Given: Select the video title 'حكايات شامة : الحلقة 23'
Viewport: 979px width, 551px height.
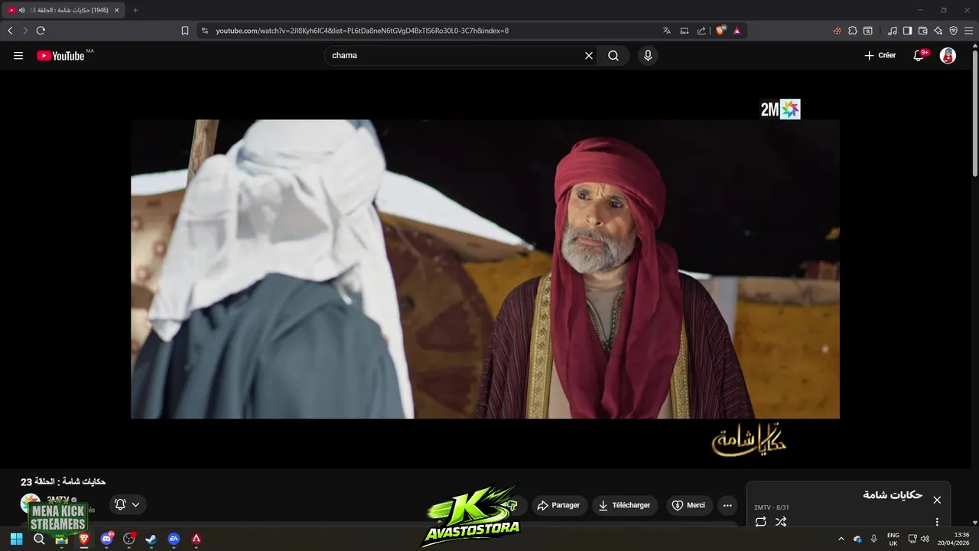Looking at the screenshot, I should [63, 481].
